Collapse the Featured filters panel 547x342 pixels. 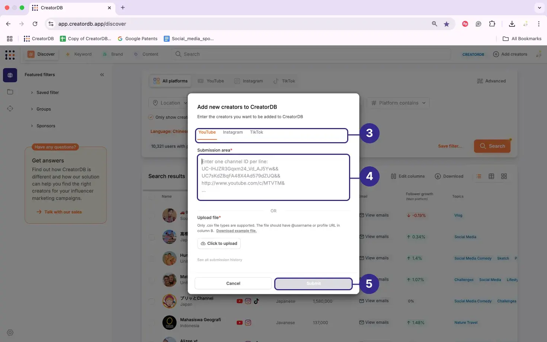click(x=102, y=75)
